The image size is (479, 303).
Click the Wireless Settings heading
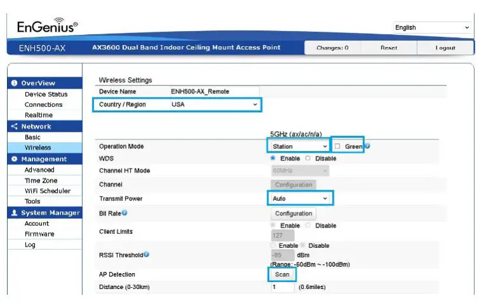coord(125,80)
